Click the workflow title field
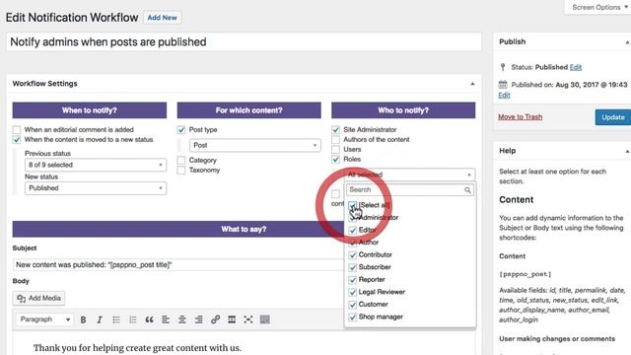The height and width of the screenshot is (355, 631). [244, 41]
